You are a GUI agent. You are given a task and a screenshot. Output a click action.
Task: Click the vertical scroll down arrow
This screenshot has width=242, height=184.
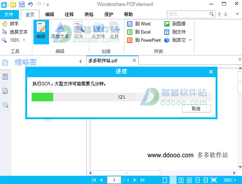pyautogui.click(x=240, y=167)
